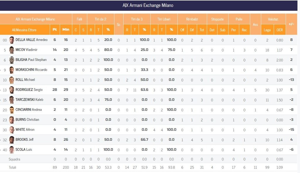Click the OER column header

pos(280,30)
